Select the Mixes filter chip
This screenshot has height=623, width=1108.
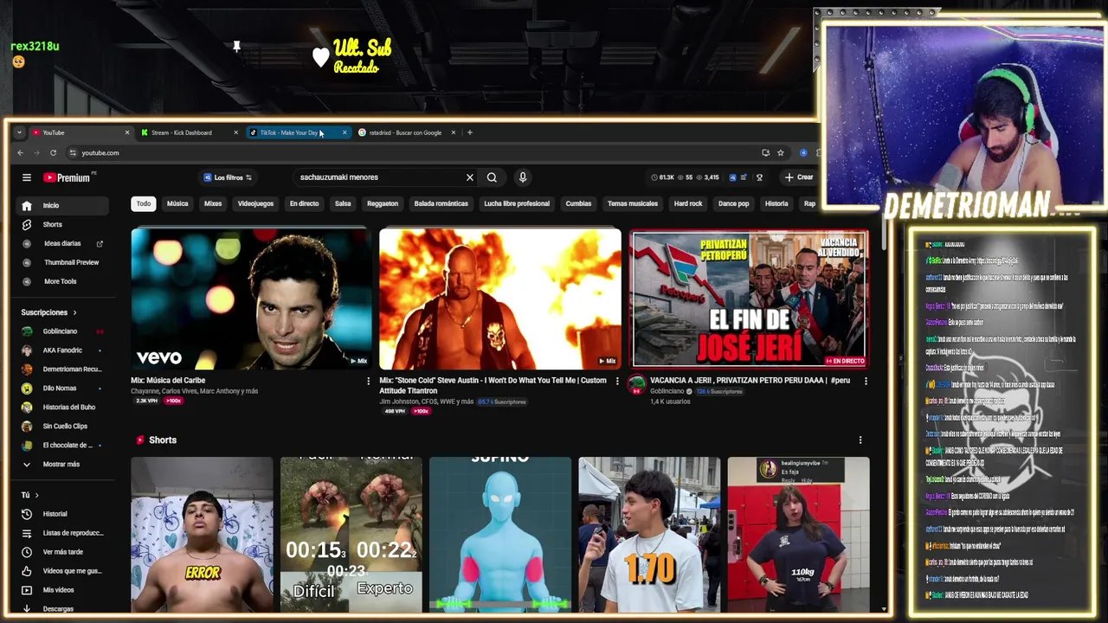point(213,203)
